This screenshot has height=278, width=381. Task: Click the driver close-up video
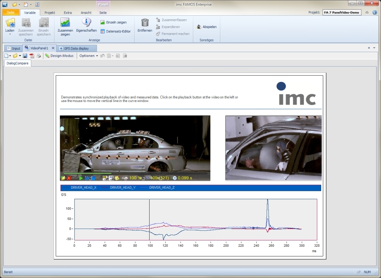[273, 148]
